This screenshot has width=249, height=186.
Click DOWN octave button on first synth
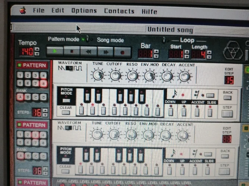tap(171, 112)
